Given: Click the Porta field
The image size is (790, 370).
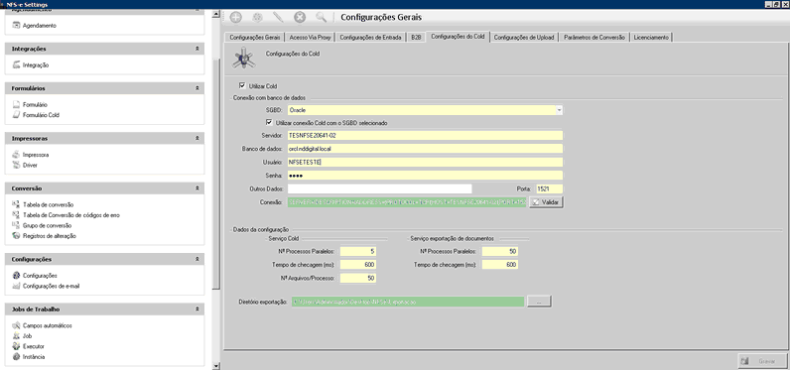Looking at the screenshot, I should pyautogui.click(x=549, y=188).
